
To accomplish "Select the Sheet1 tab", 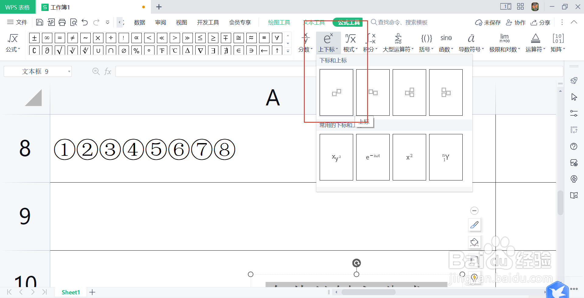I will click(71, 292).
